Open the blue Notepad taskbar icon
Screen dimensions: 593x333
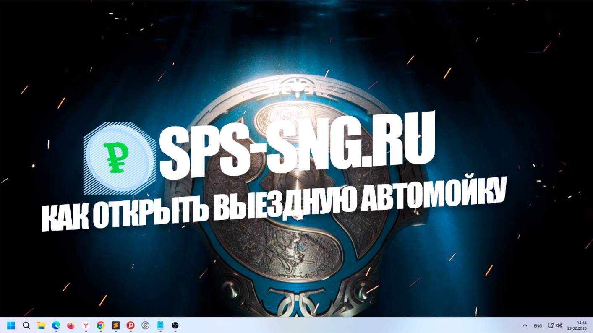160,325
